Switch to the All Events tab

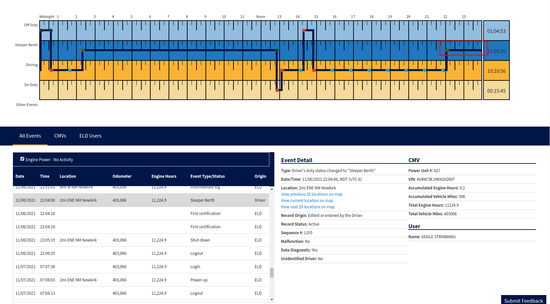point(30,136)
